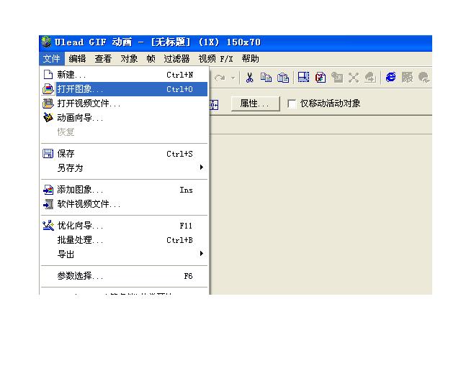The height and width of the screenshot is (368, 461).
Task: Check the 仅移动活动对象 checkbox
Action: tap(292, 103)
